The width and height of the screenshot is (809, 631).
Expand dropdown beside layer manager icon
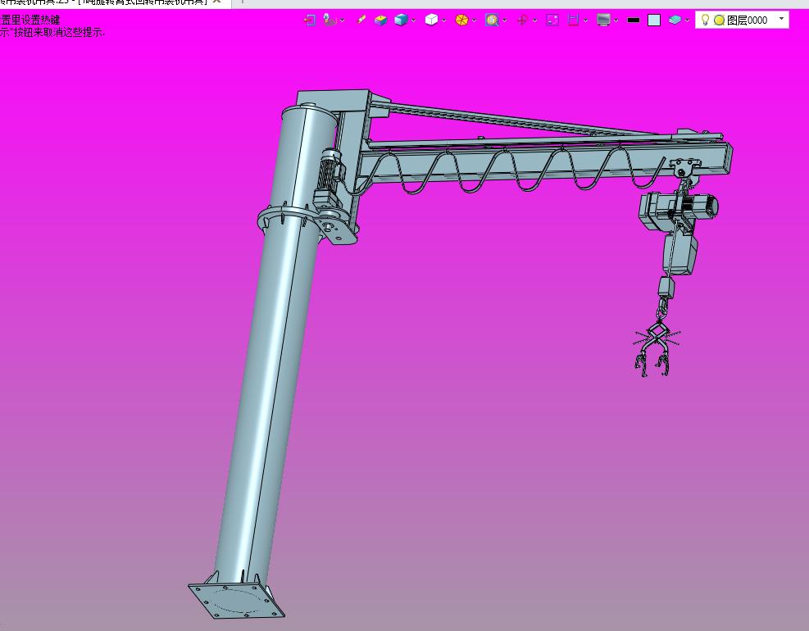(x=687, y=20)
